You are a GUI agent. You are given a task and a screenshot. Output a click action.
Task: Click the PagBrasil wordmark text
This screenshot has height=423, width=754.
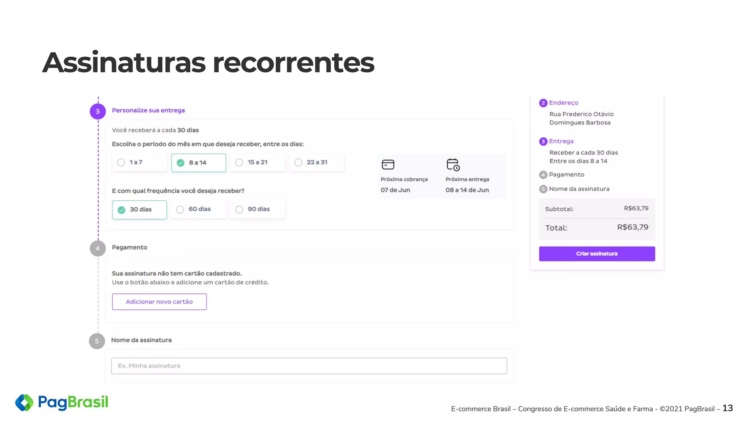pyautogui.click(x=73, y=402)
